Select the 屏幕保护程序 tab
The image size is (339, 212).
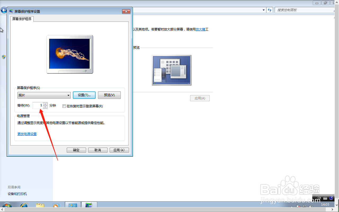click(x=22, y=19)
